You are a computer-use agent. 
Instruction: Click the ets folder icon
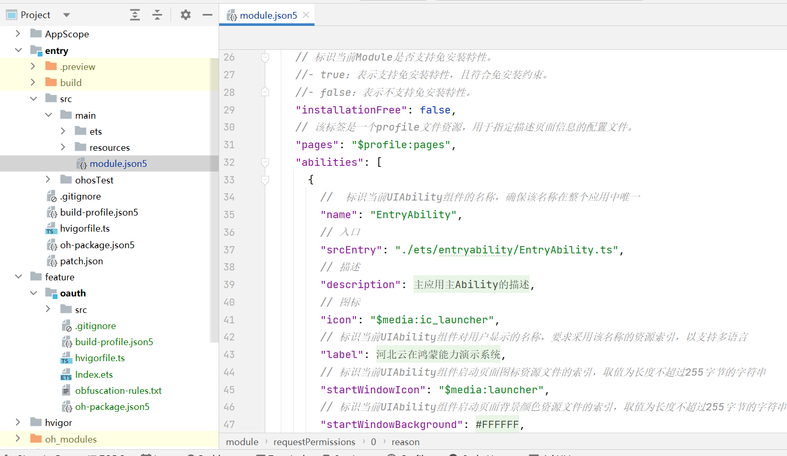[x=80, y=131]
